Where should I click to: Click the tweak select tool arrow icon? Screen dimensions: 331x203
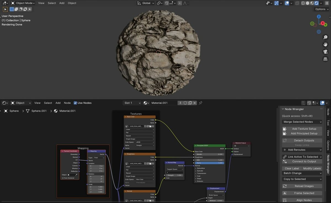click(x=5, y=9)
